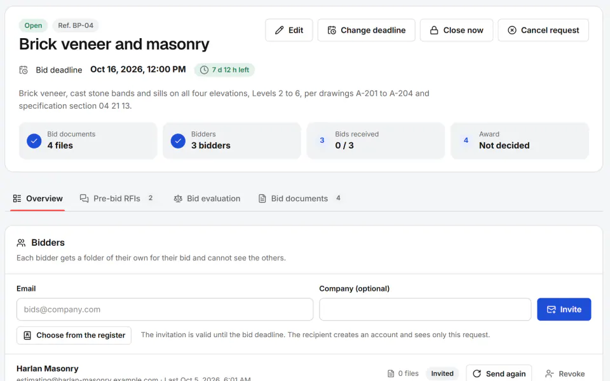The height and width of the screenshot is (381, 610).
Task: Click the clock icon in time-left badge
Action: click(204, 70)
